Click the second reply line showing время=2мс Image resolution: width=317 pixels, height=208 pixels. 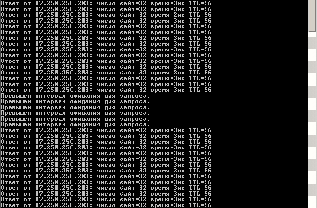point(106,73)
